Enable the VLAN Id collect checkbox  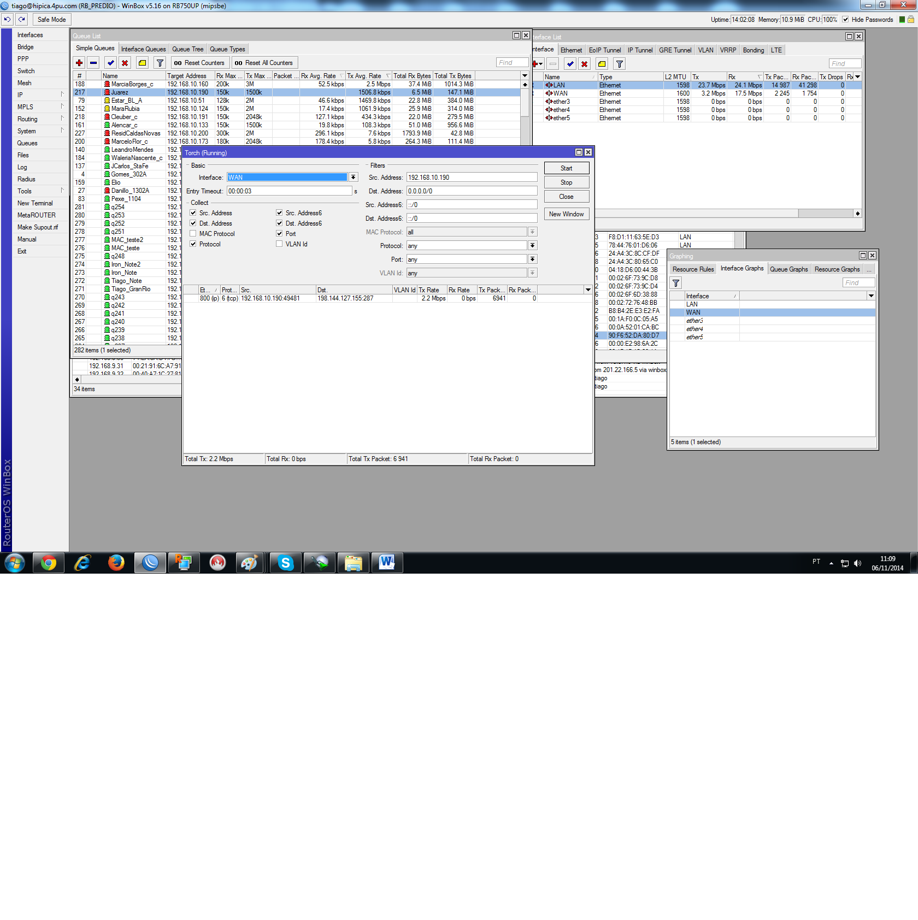pyautogui.click(x=279, y=244)
